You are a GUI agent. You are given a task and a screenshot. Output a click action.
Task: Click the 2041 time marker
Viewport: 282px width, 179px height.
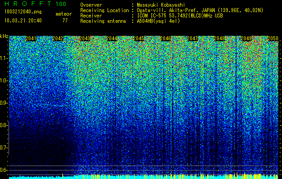[x=31, y=38]
